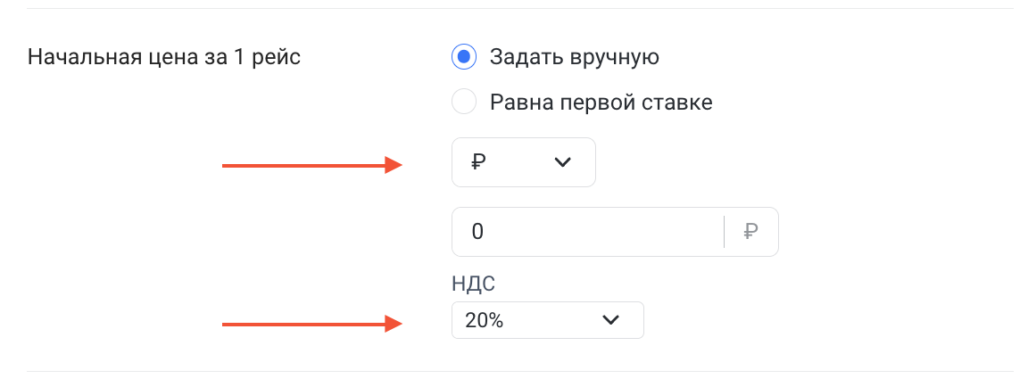1028x387 pixels.
Task: Click the chevron in the currency selector
Action: pos(562,162)
